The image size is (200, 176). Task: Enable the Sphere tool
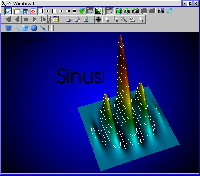point(34,28)
